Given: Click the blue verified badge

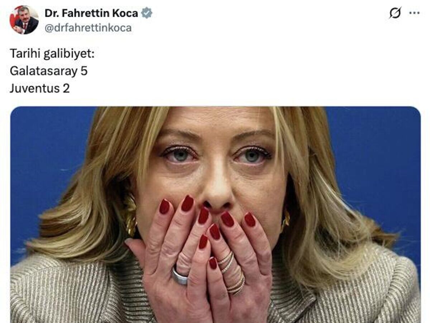Looking at the screenshot, I should pos(147,13).
